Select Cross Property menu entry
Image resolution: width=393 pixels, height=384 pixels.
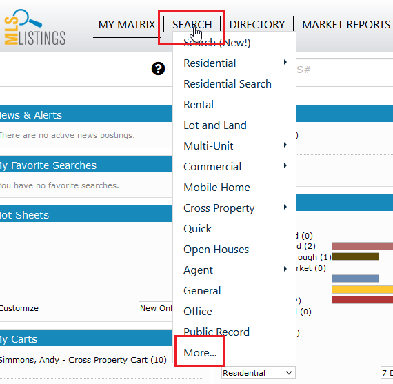pyautogui.click(x=219, y=208)
